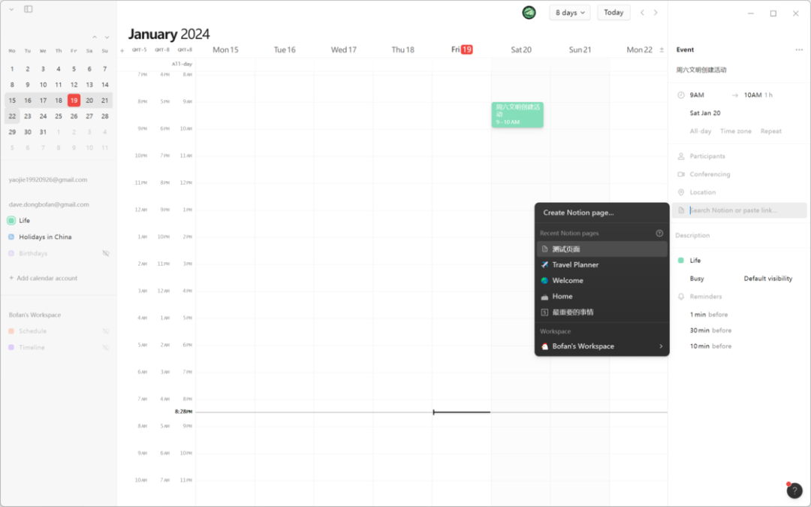Viewport: 811px width, 507px height.
Task: Click the Location pin icon
Action: tap(681, 192)
